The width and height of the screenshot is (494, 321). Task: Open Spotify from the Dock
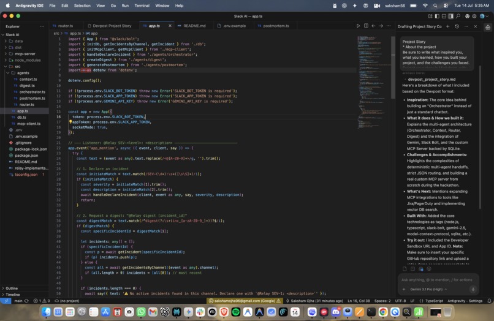[235, 312]
